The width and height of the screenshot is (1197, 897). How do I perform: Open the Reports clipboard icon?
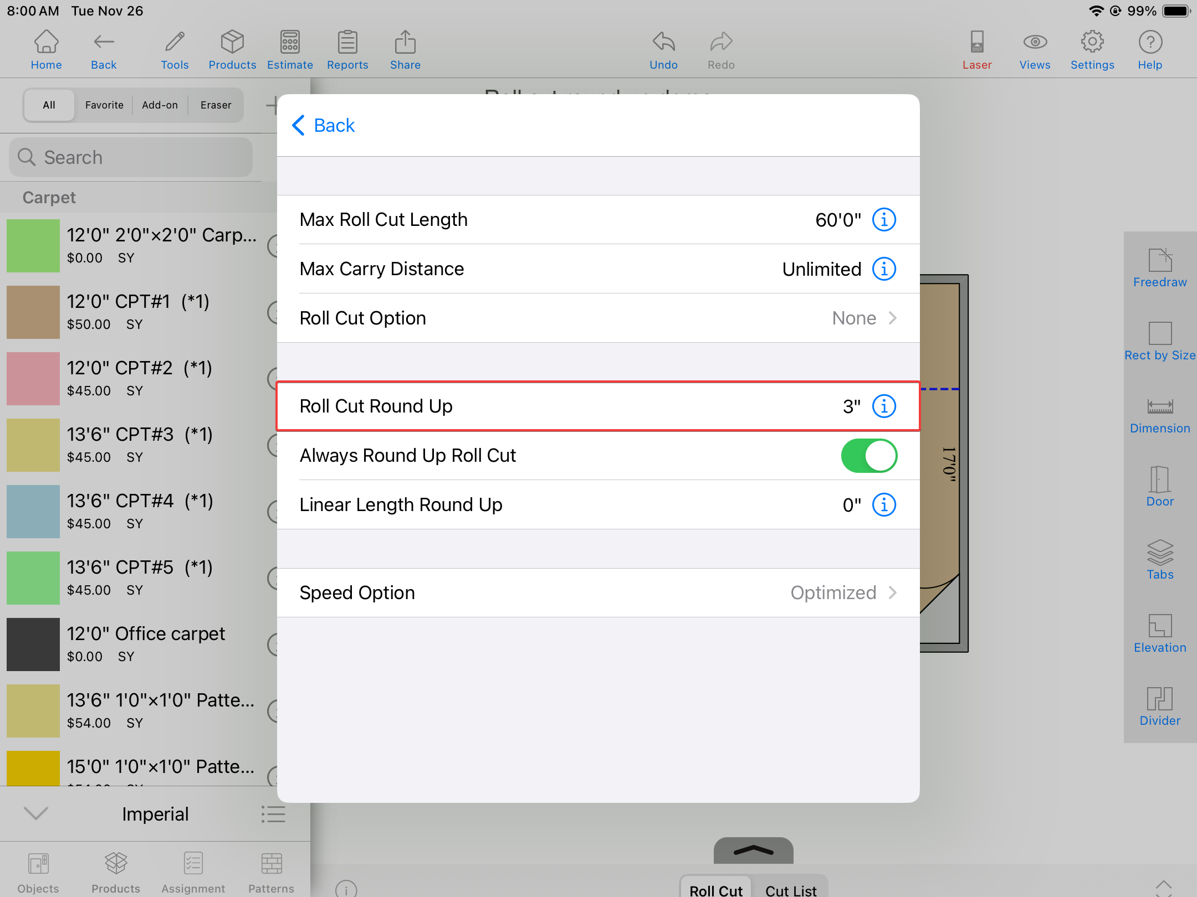click(347, 50)
